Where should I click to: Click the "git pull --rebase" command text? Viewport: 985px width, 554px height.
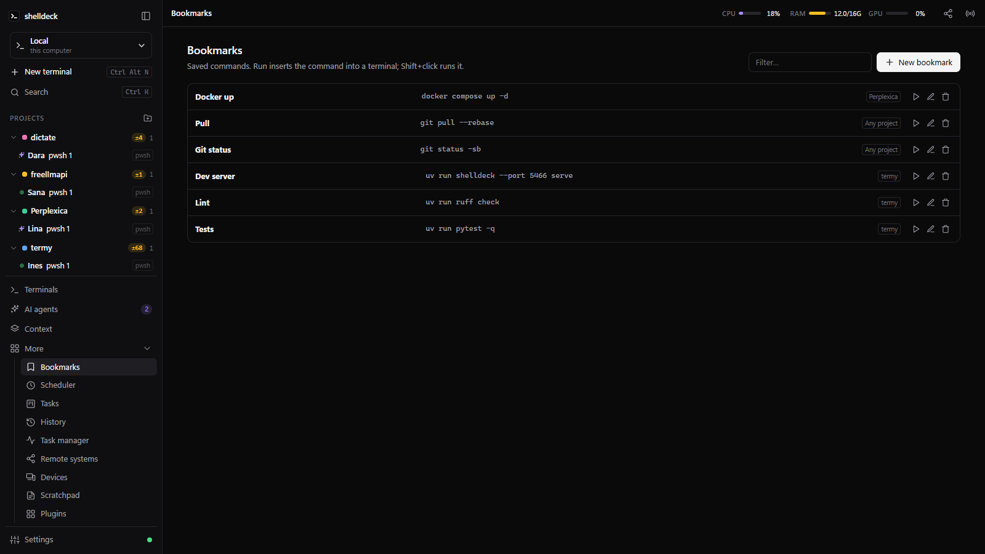tap(457, 122)
